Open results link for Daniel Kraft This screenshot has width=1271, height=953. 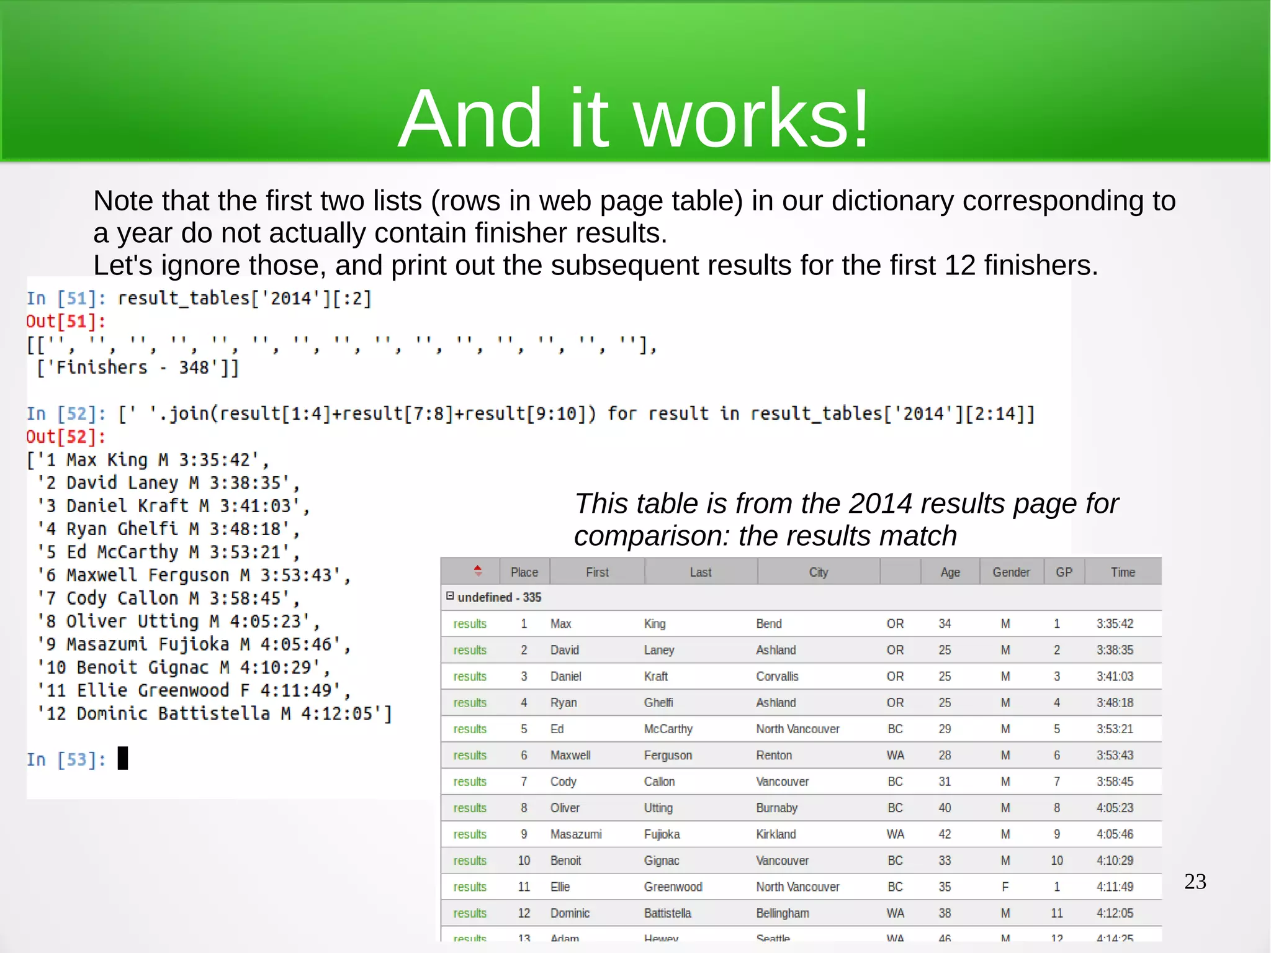pyautogui.click(x=470, y=677)
